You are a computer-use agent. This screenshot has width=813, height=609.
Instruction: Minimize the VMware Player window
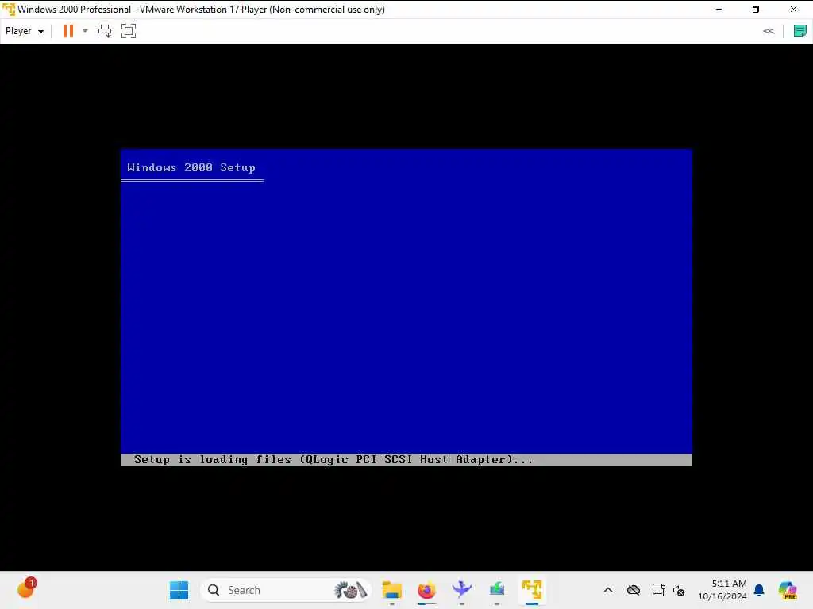pyautogui.click(x=719, y=10)
